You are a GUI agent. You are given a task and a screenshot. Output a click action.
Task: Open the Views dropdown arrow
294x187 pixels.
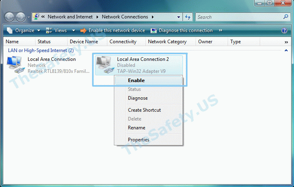73,30
